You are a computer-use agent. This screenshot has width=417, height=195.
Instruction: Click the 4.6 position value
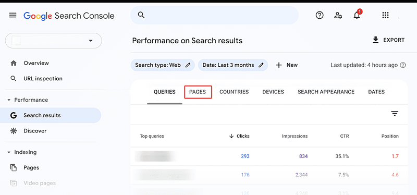point(395,175)
